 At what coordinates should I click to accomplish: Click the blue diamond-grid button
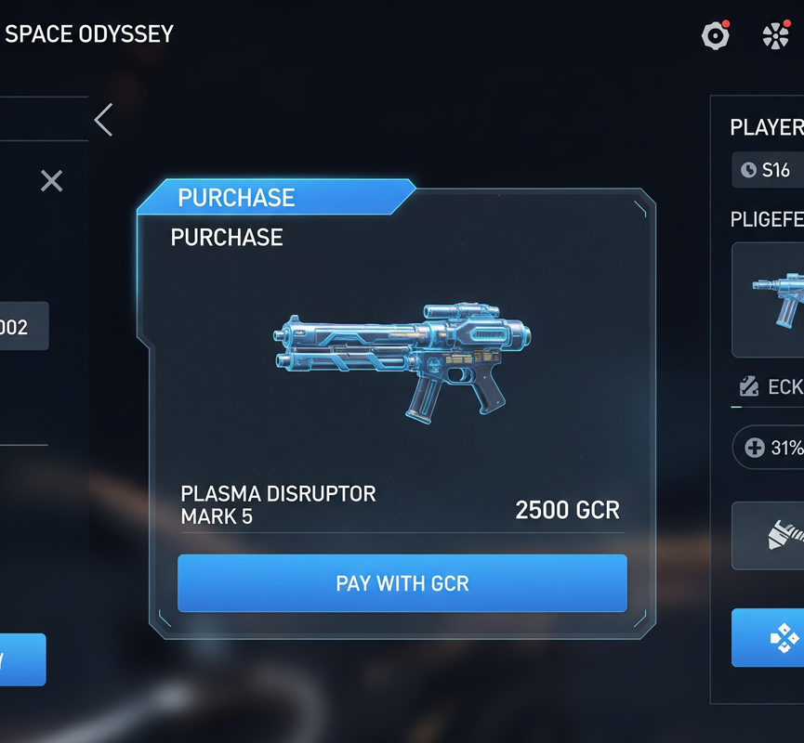(x=768, y=638)
